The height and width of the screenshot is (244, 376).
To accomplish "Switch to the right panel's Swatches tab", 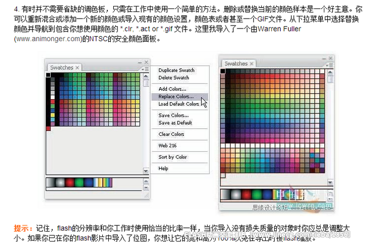I will [236, 64].
